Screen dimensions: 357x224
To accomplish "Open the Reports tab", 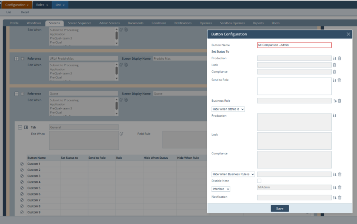I will (258, 23).
